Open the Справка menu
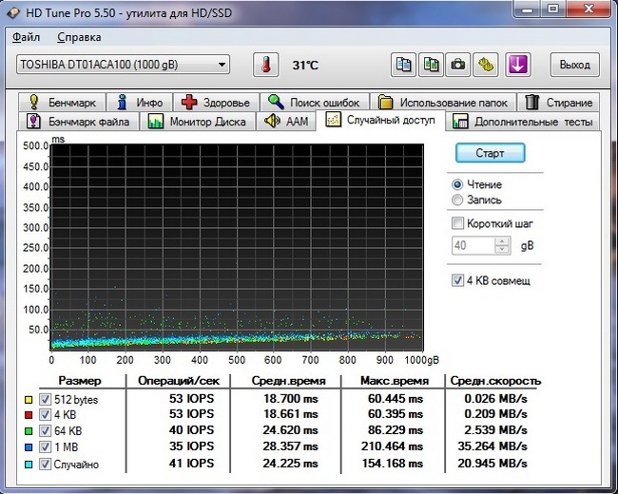 pos(78,37)
